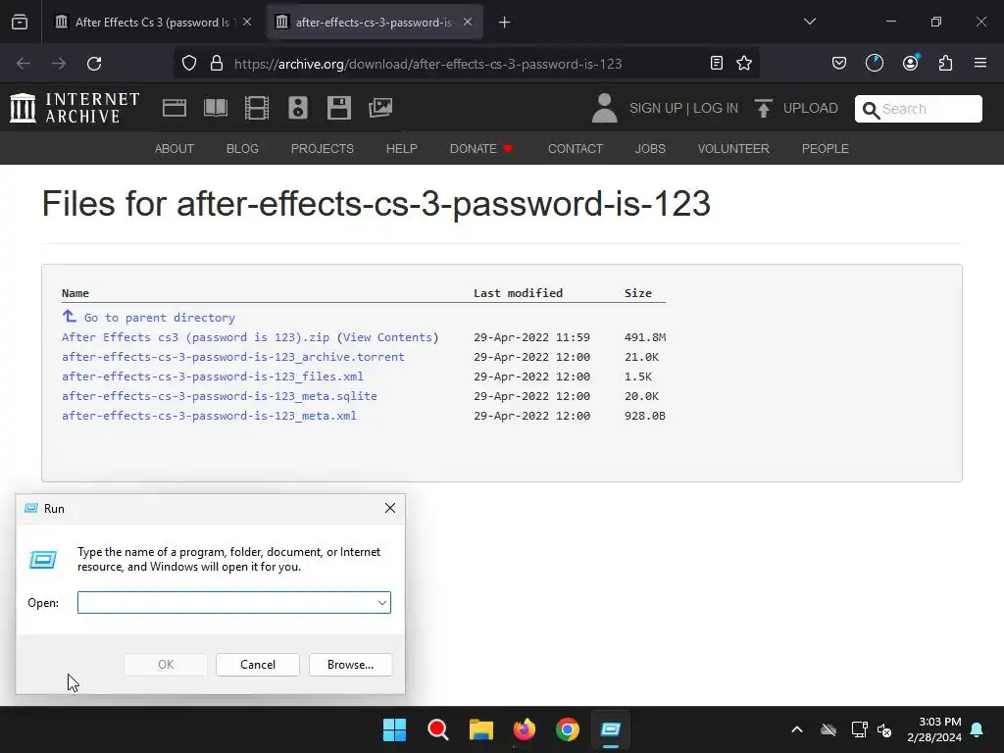Open the JOBS menu item

coord(650,149)
